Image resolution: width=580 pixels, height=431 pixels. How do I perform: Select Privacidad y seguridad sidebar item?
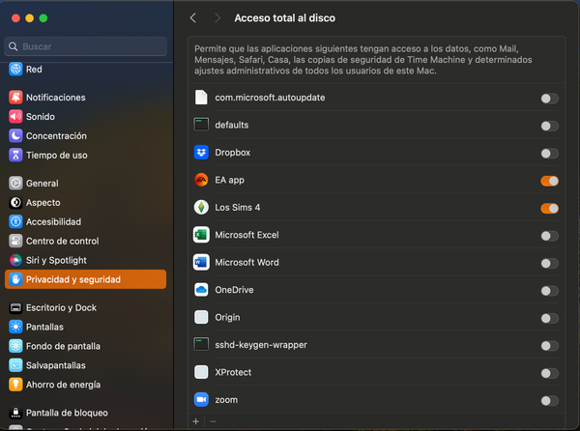click(85, 279)
